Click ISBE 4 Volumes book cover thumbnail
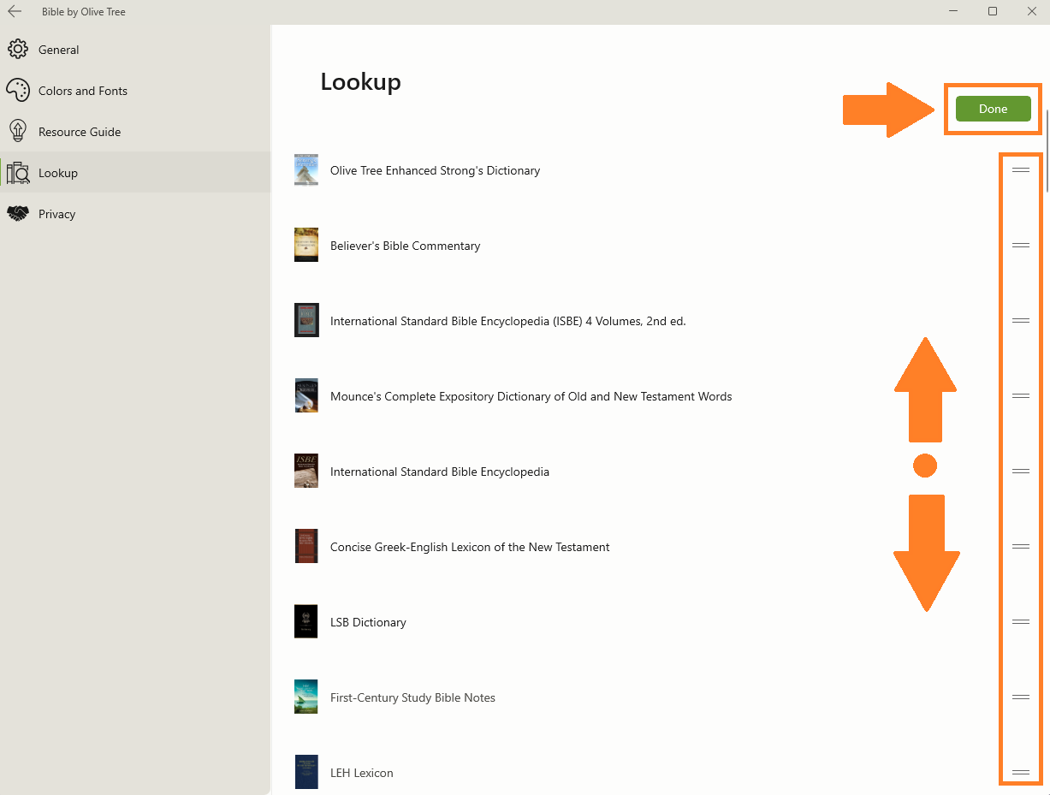 click(306, 320)
